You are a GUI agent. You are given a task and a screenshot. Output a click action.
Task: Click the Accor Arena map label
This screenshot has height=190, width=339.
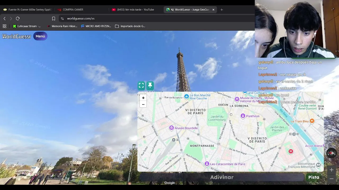[x=314, y=146]
